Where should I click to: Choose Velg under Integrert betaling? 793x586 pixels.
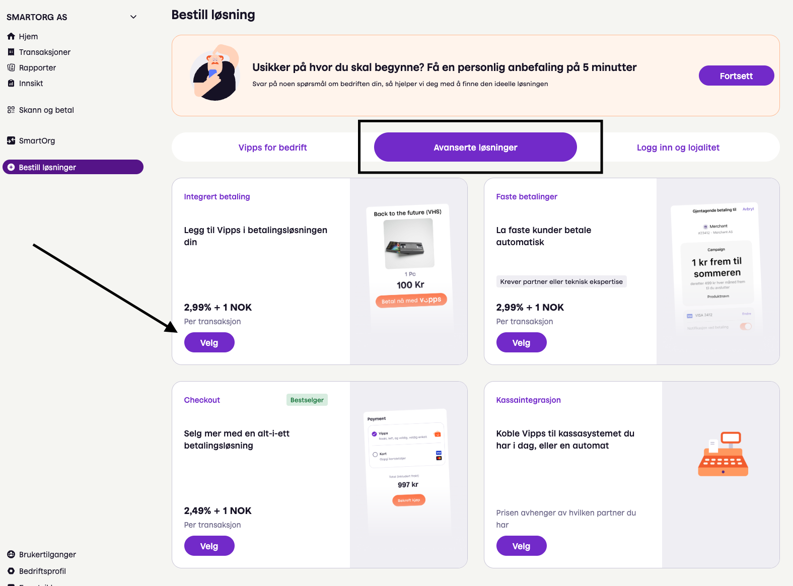[209, 343]
